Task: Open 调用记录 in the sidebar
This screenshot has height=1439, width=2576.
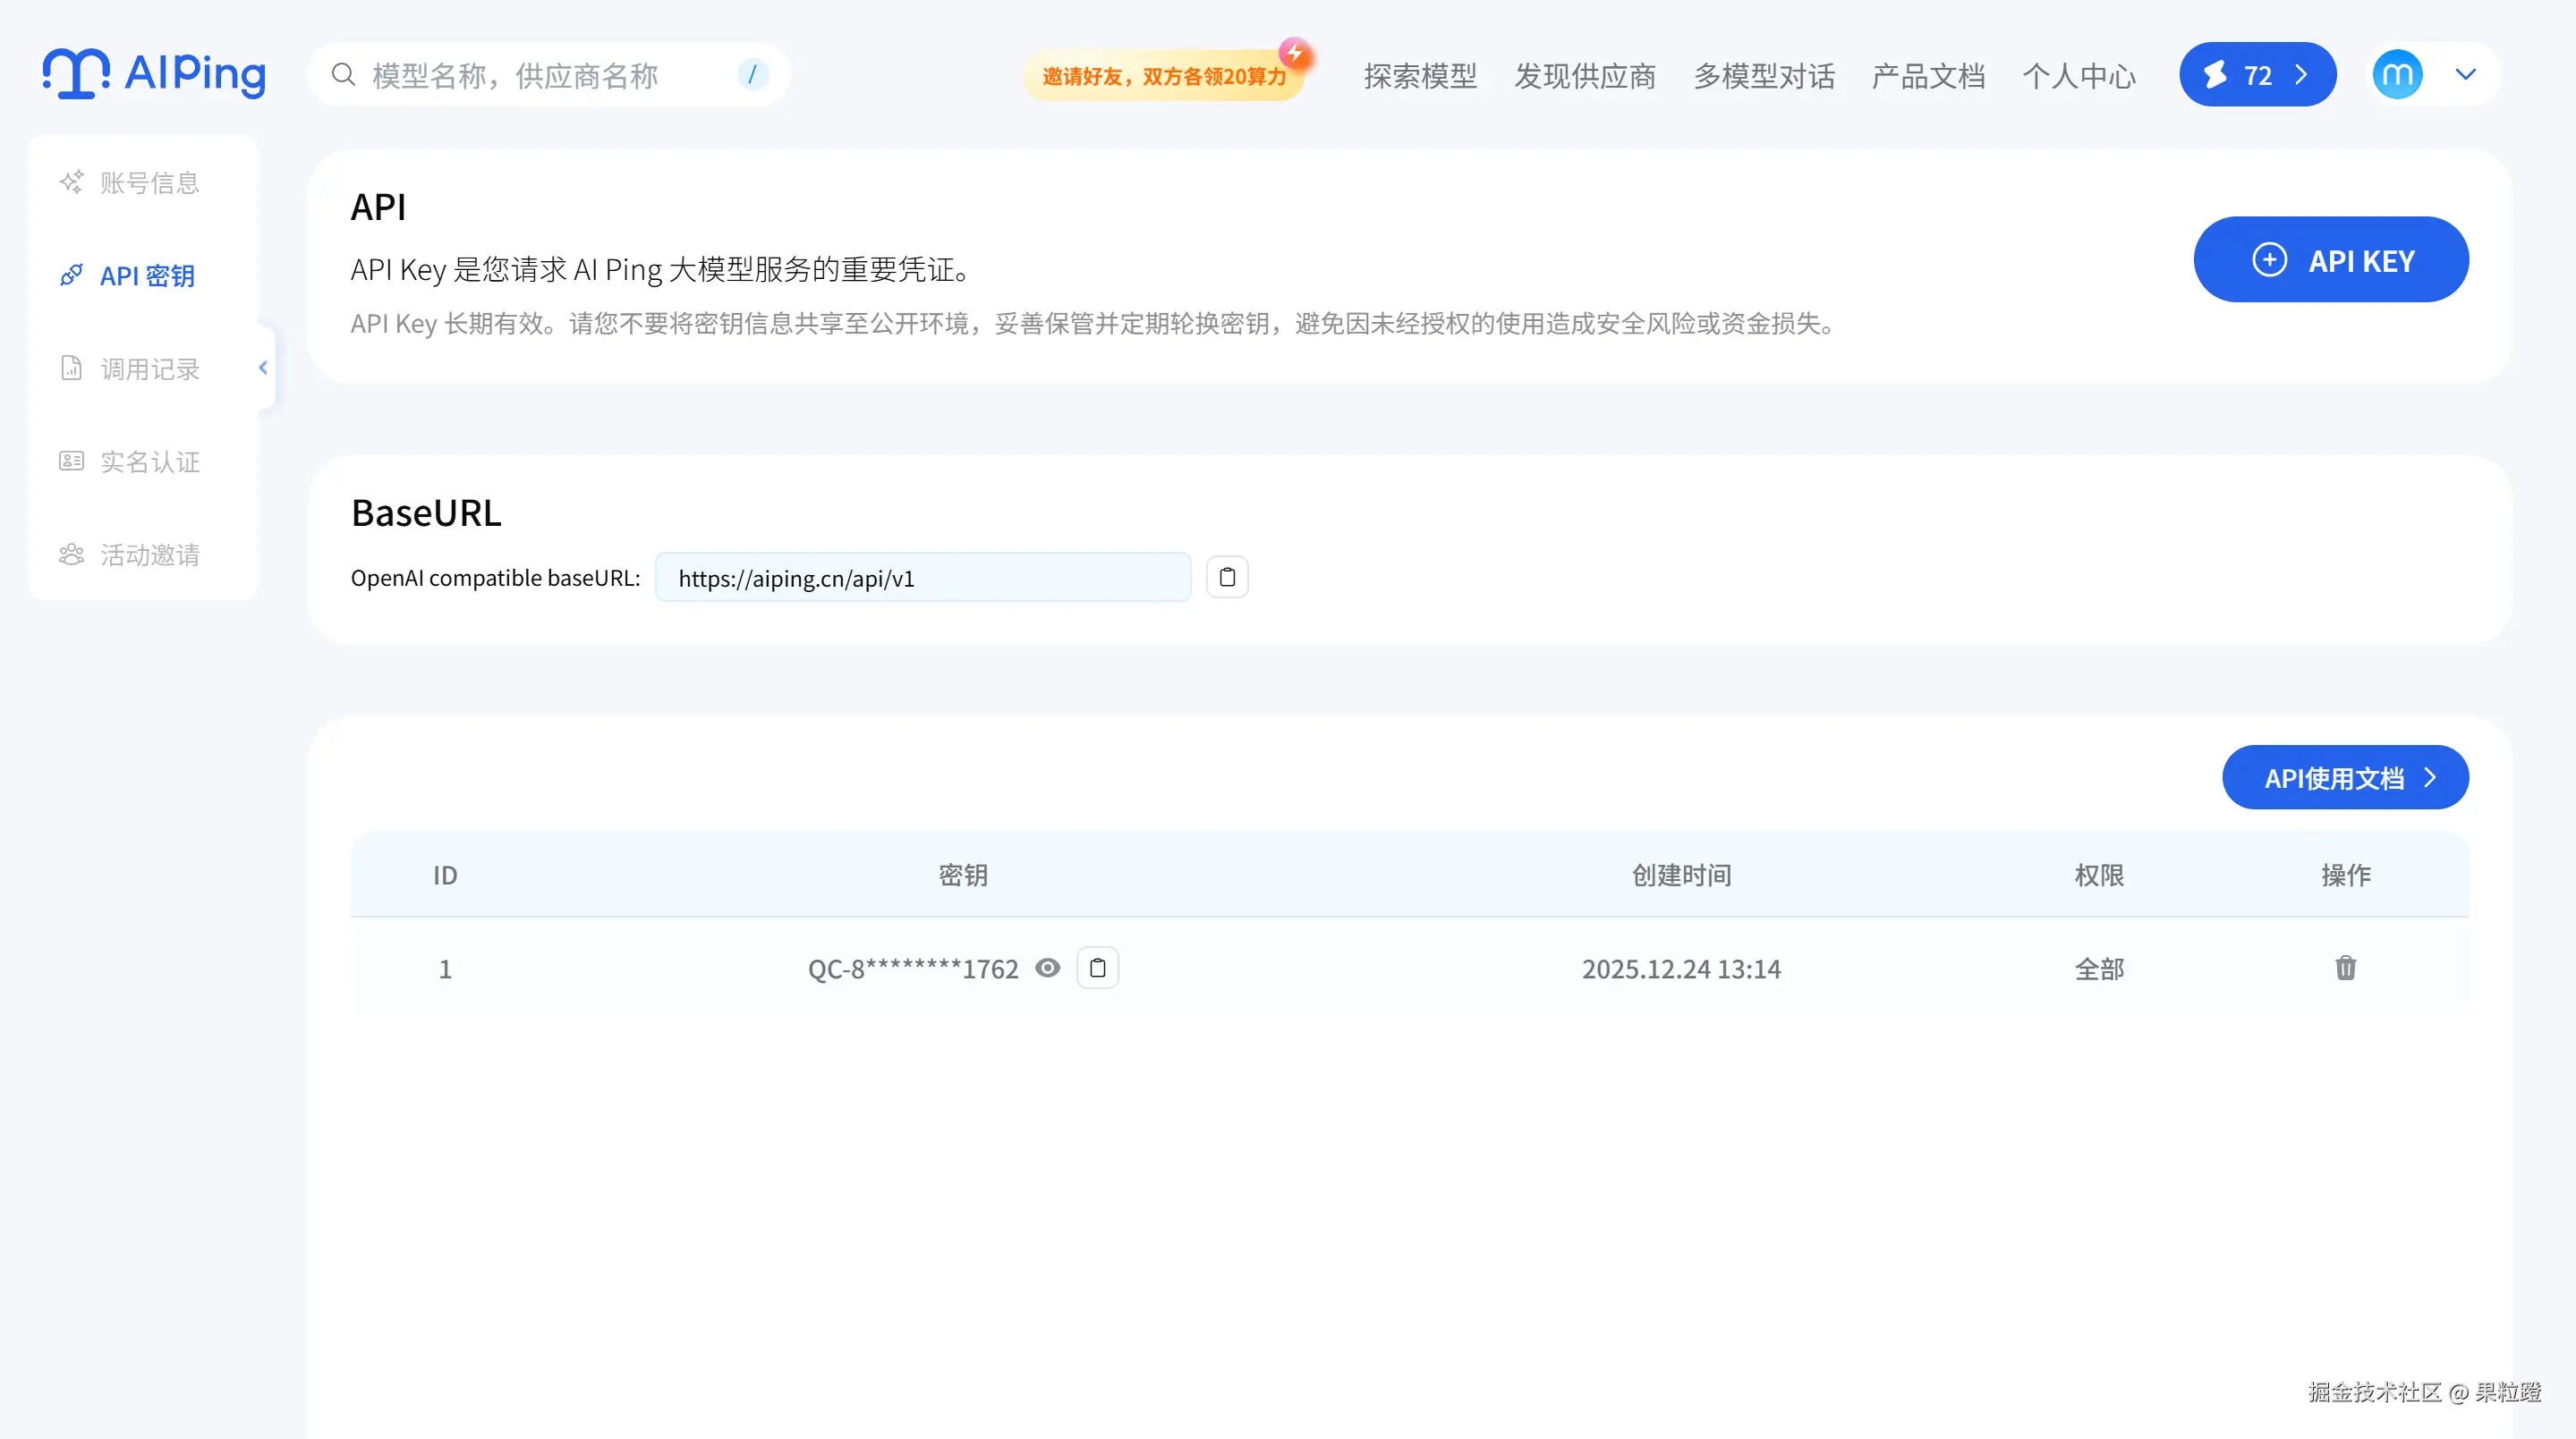Action: pos(149,368)
